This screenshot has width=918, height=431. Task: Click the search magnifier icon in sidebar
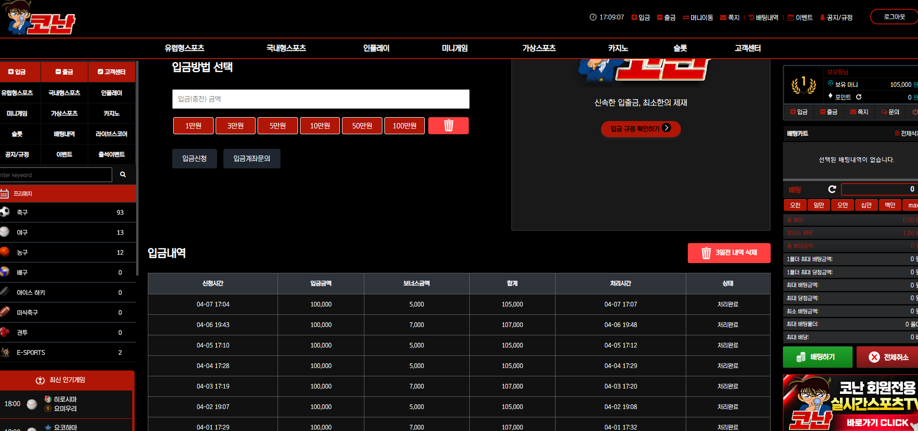(x=123, y=175)
